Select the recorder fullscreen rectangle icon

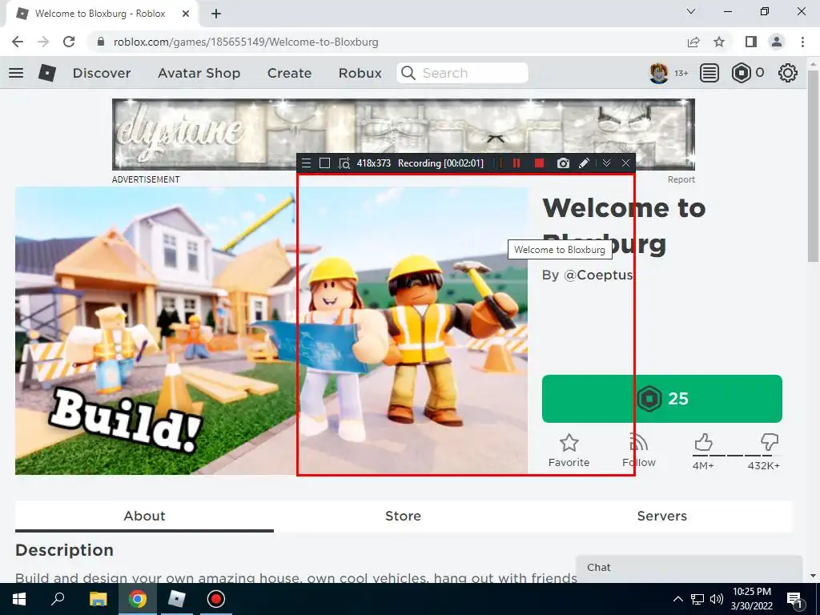tap(325, 163)
